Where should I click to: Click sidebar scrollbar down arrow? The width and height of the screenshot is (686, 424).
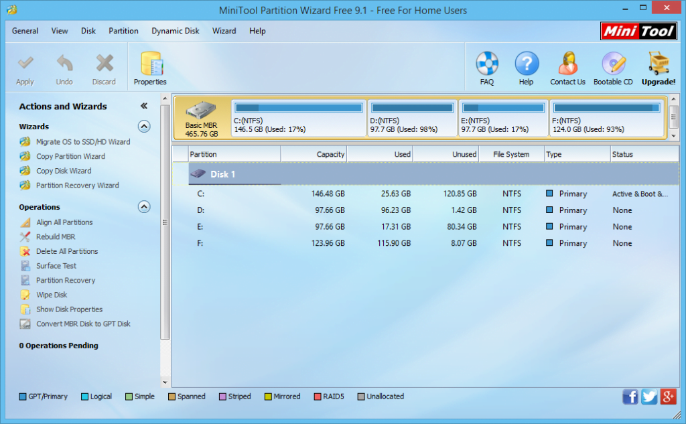[165, 382]
